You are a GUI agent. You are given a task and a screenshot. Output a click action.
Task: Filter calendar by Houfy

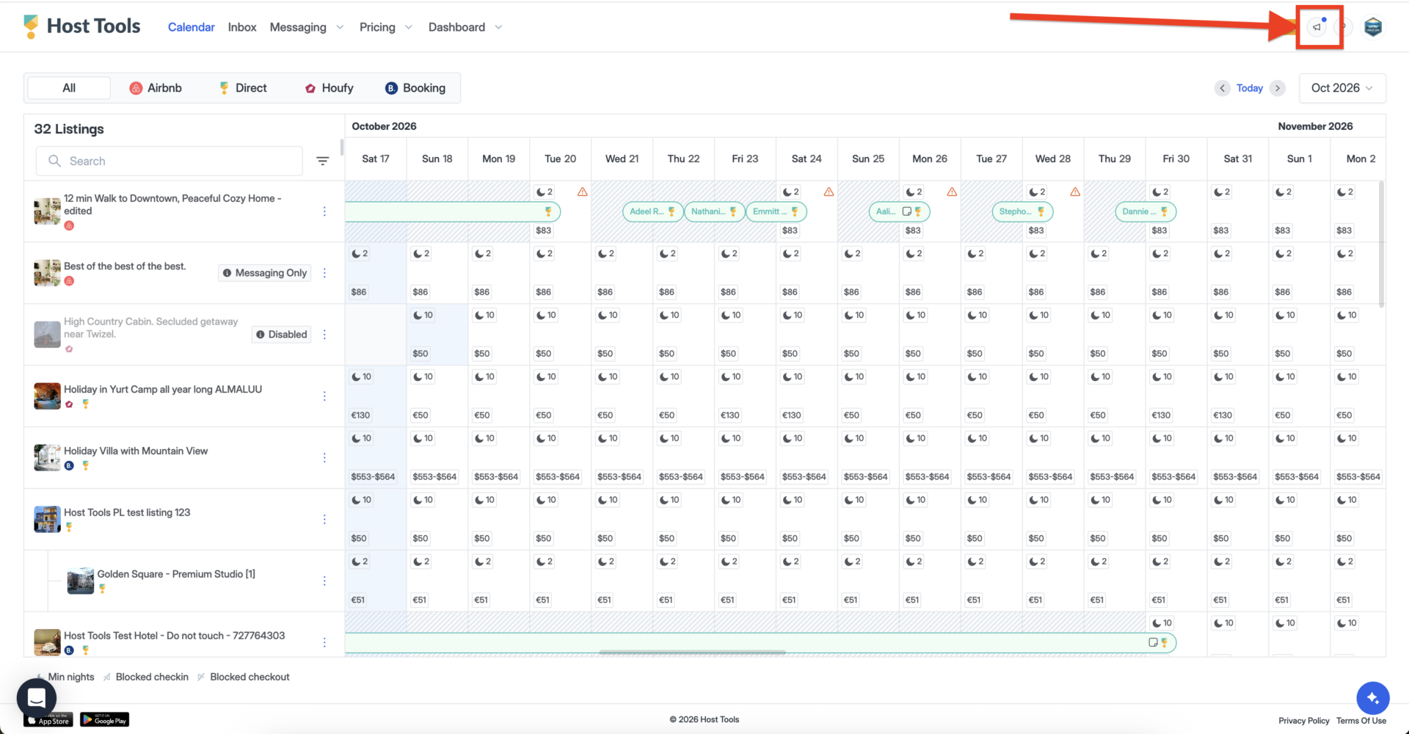[x=330, y=88]
